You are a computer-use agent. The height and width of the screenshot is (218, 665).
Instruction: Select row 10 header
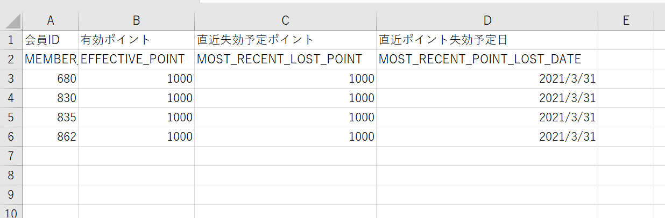pos(11,213)
